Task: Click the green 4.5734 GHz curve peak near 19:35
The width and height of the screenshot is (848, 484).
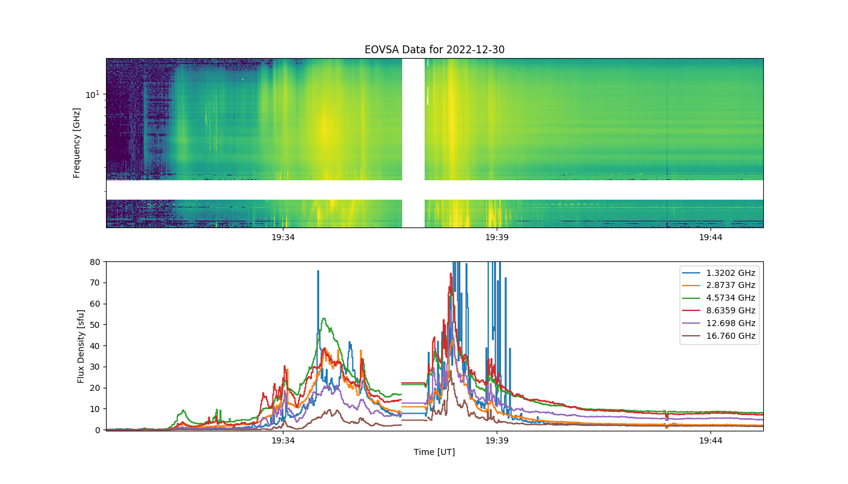Action: coord(325,318)
